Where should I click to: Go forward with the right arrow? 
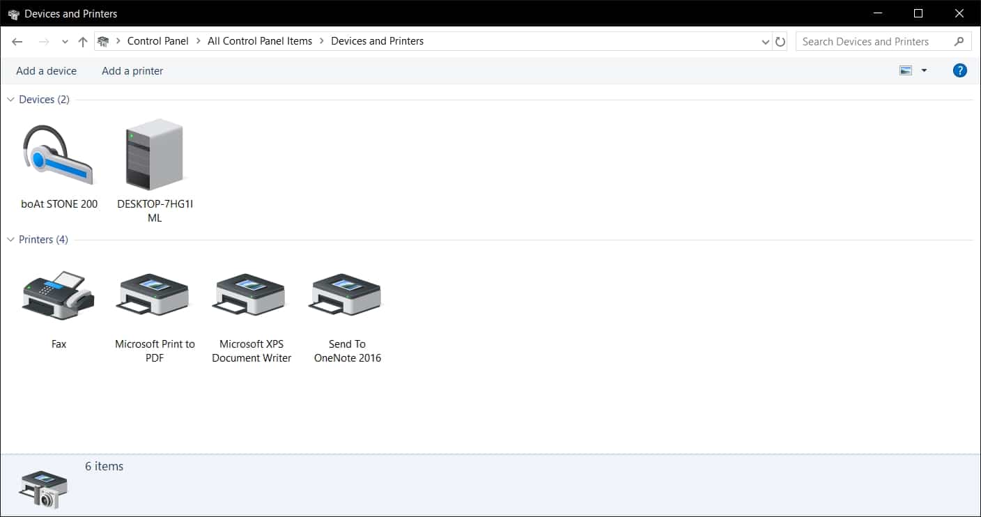pos(44,42)
